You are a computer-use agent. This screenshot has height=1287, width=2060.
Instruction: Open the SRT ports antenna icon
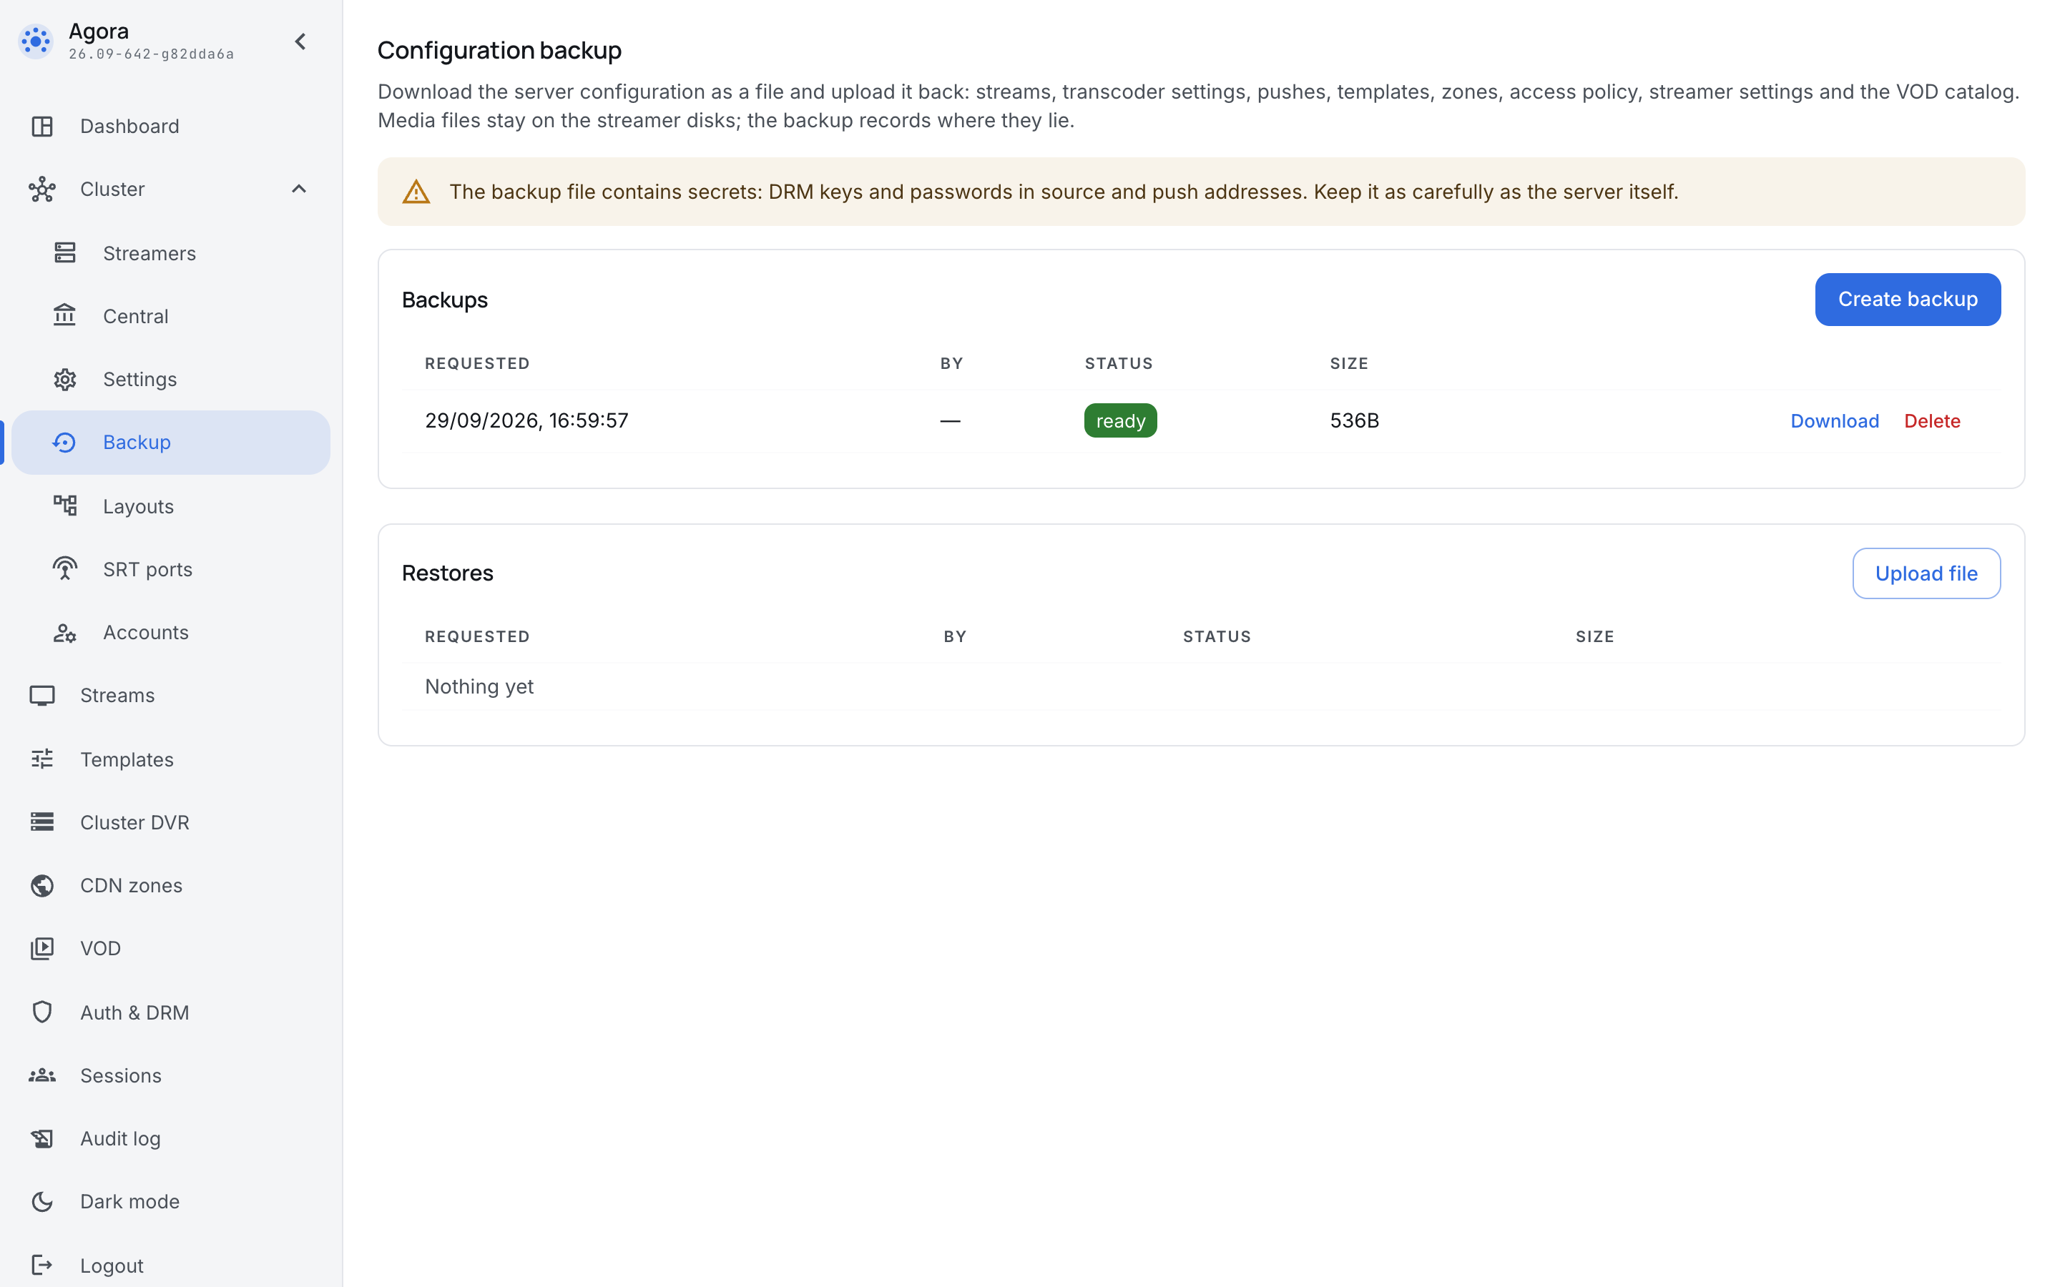click(64, 568)
